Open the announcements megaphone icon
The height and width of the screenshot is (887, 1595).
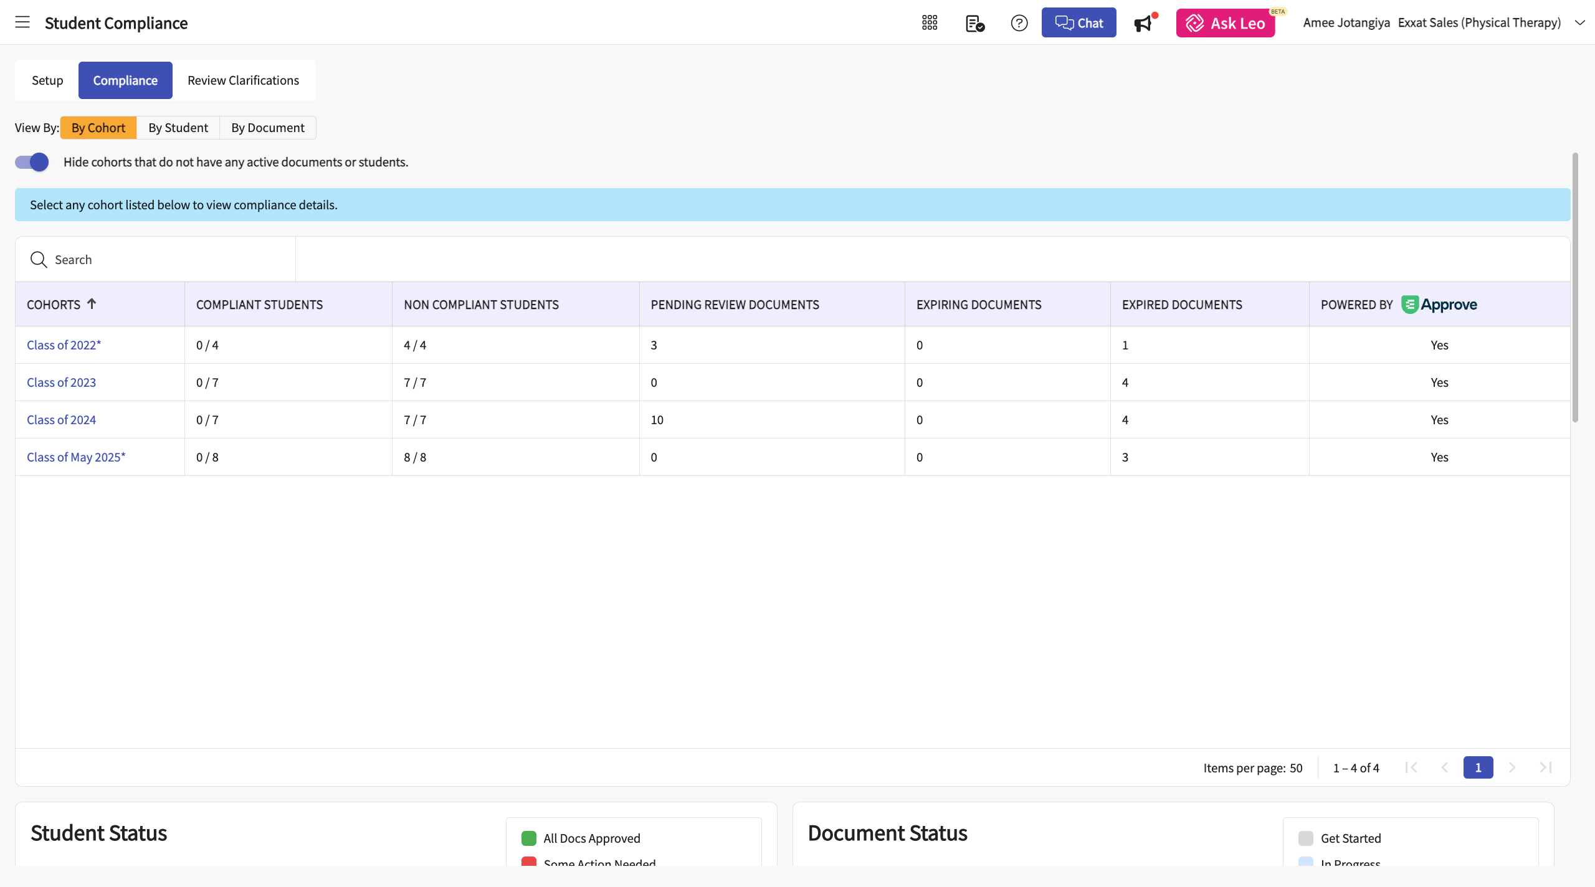pos(1144,23)
